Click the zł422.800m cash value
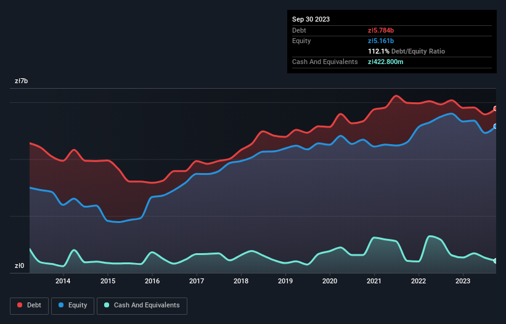The image size is (506, 324). pos(386,62)
